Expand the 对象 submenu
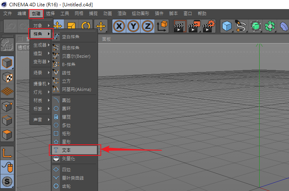 [x=40, y=26]
